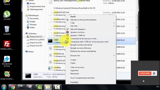Select the CMD application icon in results
The height and width of the screenshot is (90, 160).
tap(50, 41)
